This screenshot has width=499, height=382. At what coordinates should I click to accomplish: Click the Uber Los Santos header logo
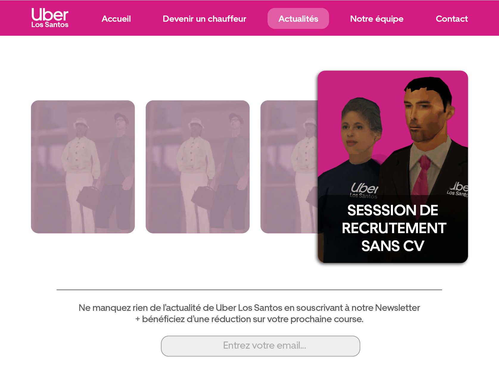click(x=50, y=18)
